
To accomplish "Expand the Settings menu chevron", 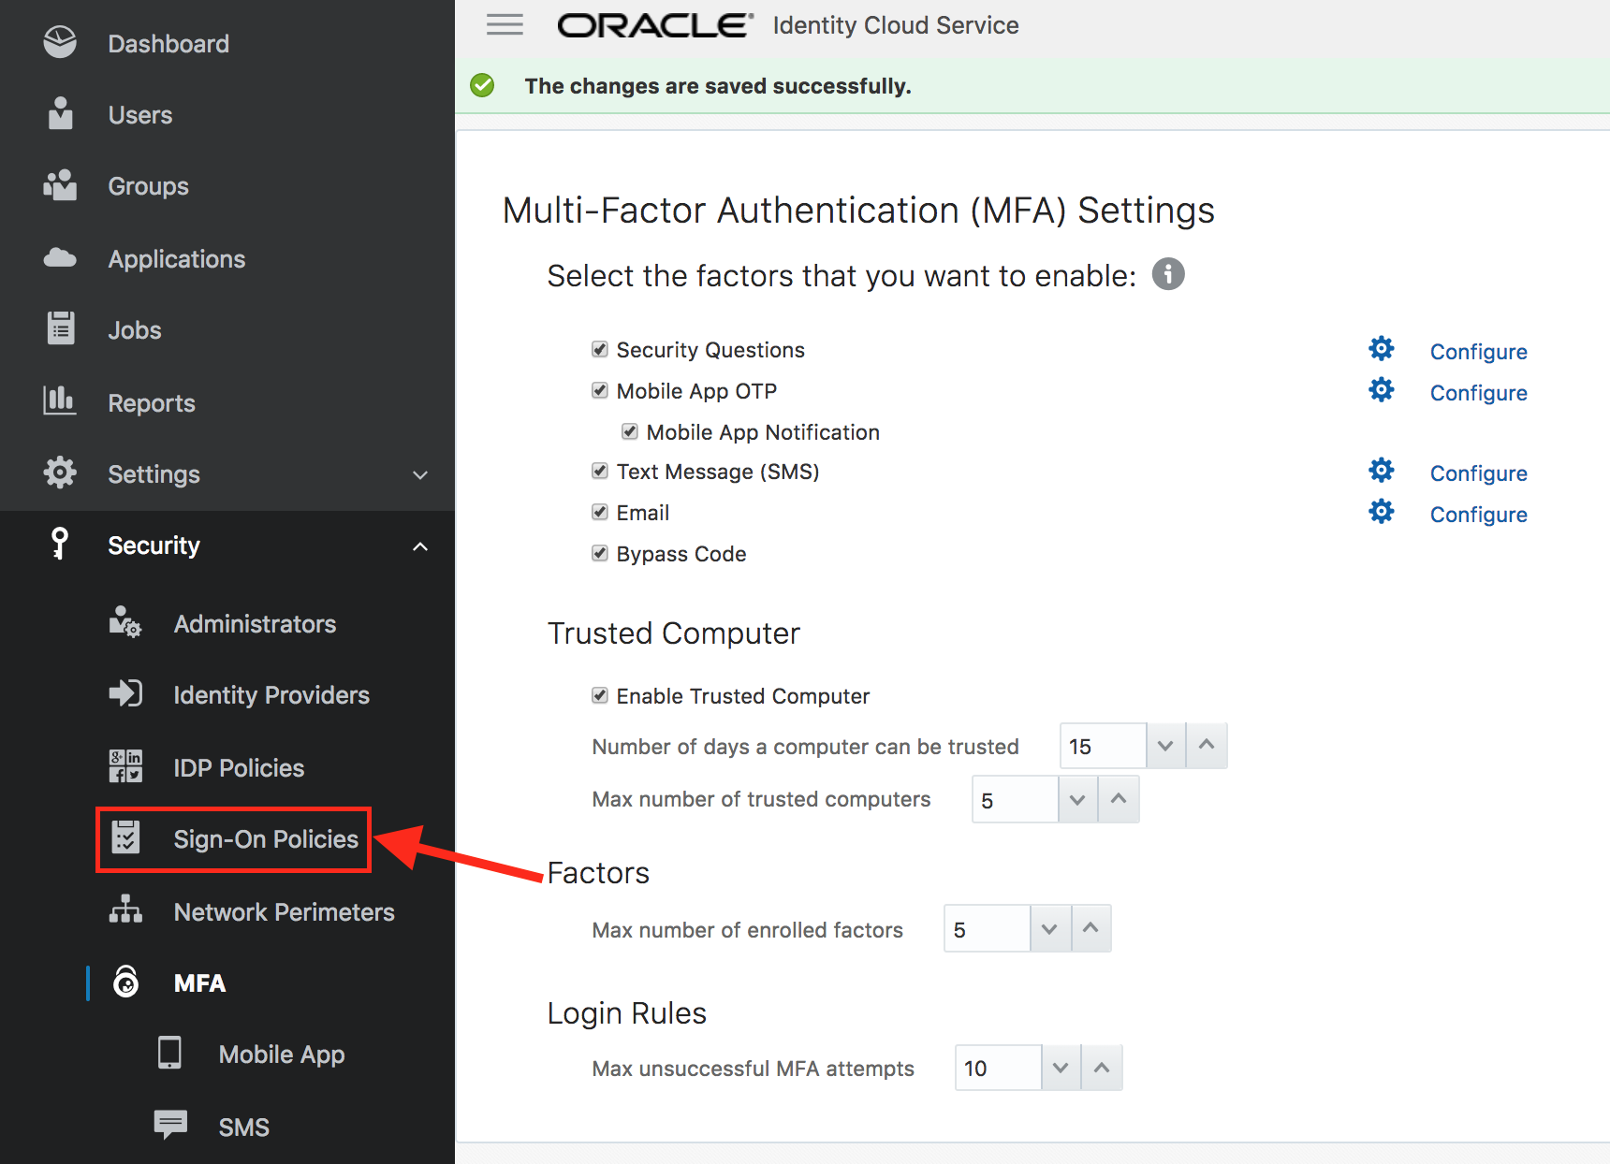I will tap(420, 474).
